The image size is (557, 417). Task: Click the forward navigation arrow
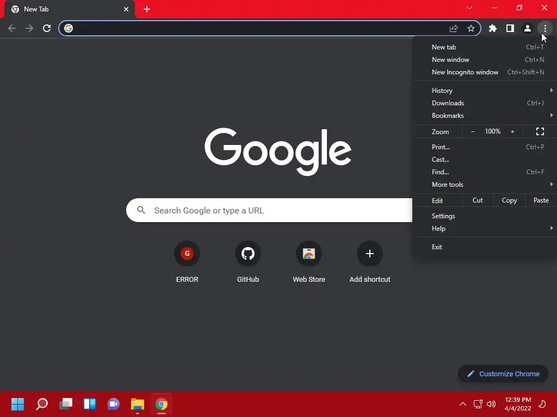point(29,28)
